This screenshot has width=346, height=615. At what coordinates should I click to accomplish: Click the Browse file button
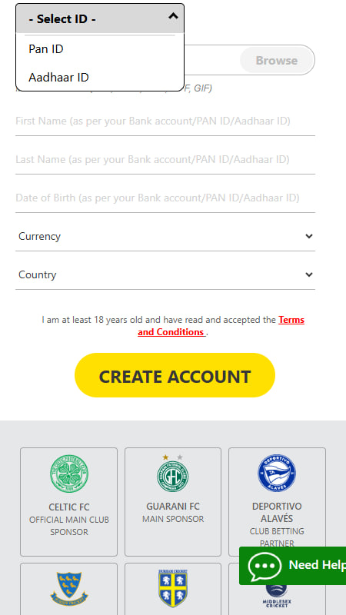tap(277, 61)
